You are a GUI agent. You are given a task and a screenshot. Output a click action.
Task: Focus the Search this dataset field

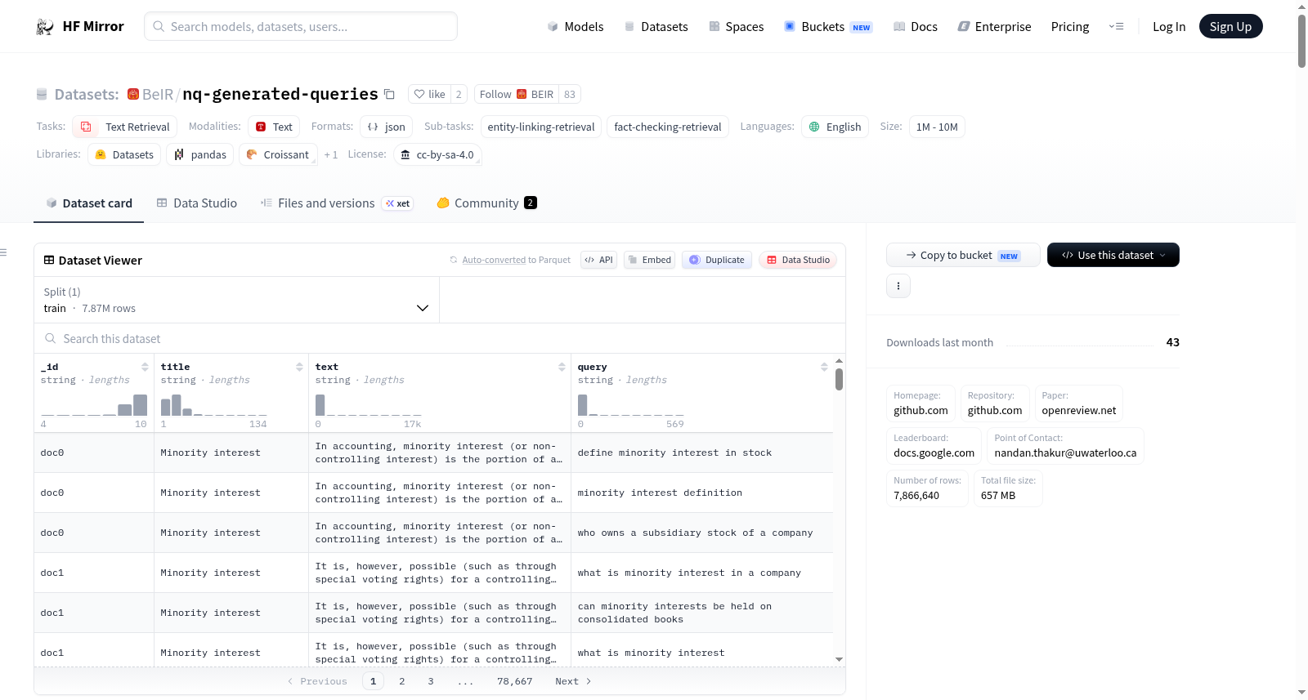pyautogui.click(x=440, y=339)
